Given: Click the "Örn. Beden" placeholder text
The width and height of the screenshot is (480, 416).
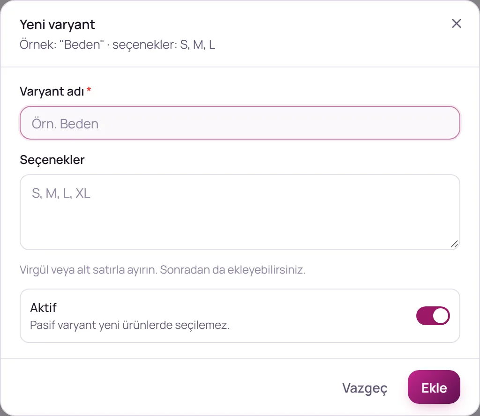Looking at the screenshot, I should tap(65, 124).
